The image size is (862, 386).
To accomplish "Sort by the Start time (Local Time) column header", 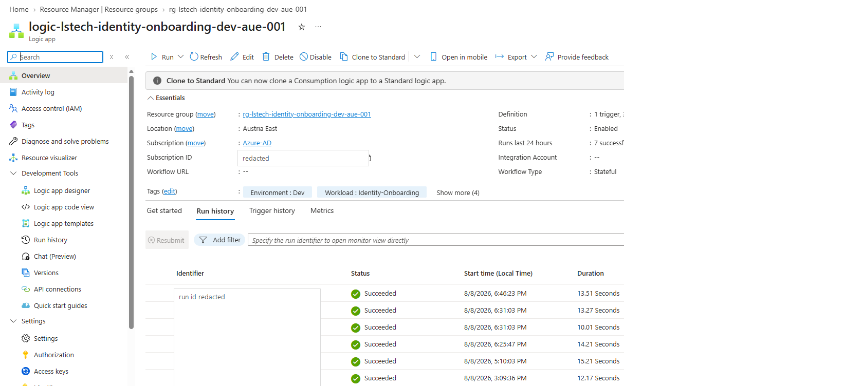I will click(x=498, y=274).
